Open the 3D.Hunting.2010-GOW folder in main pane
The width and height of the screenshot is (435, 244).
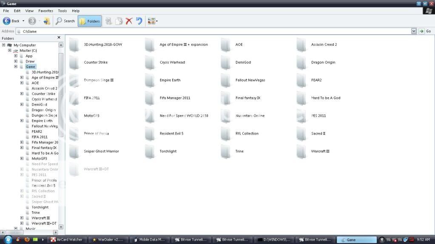pos(96,45)
